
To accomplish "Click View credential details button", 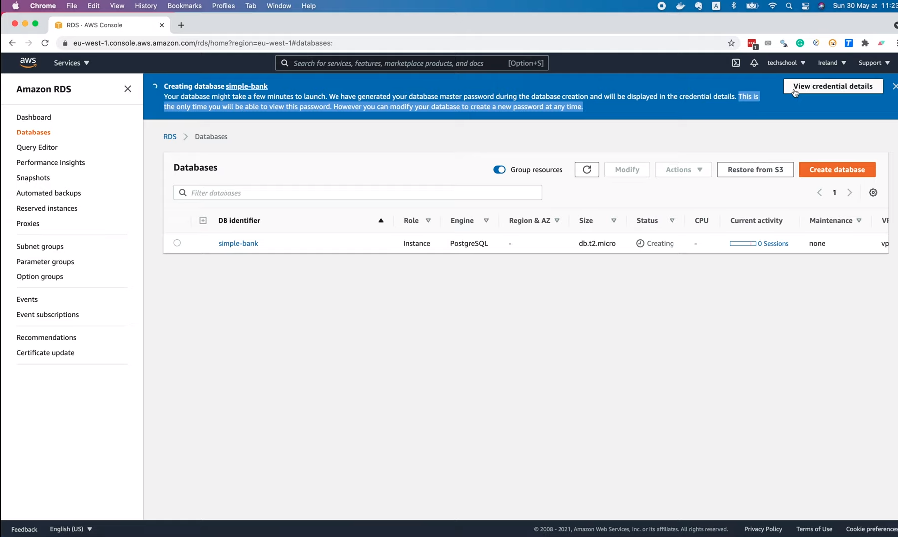I will tap(833, 86).
